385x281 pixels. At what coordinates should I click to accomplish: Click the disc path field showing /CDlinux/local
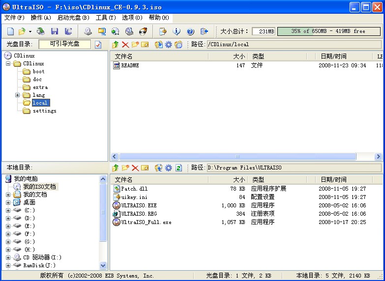click(x=294, y=44)
